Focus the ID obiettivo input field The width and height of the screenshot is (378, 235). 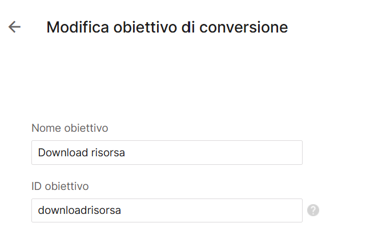tap(167, 210)
